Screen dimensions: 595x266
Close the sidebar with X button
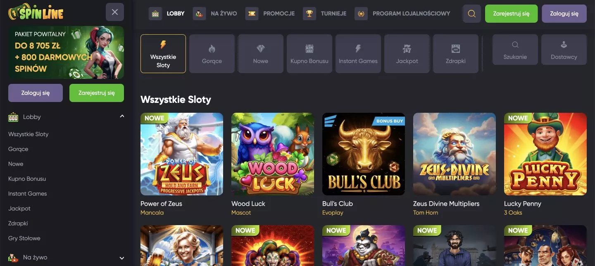[x=115, y=12]
